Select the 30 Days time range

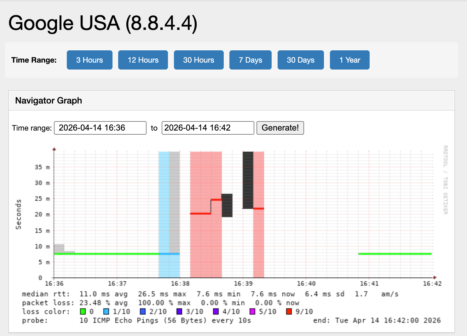(x=300, y=60)
